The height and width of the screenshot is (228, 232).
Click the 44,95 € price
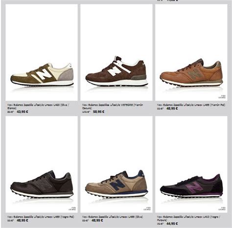[172, 224]
